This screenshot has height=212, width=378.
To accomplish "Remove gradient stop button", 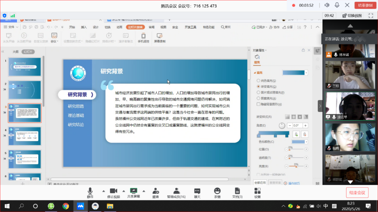I will click(305, 134).
